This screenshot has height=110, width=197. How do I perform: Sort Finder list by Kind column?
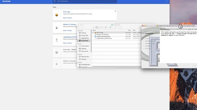[134, 30]
